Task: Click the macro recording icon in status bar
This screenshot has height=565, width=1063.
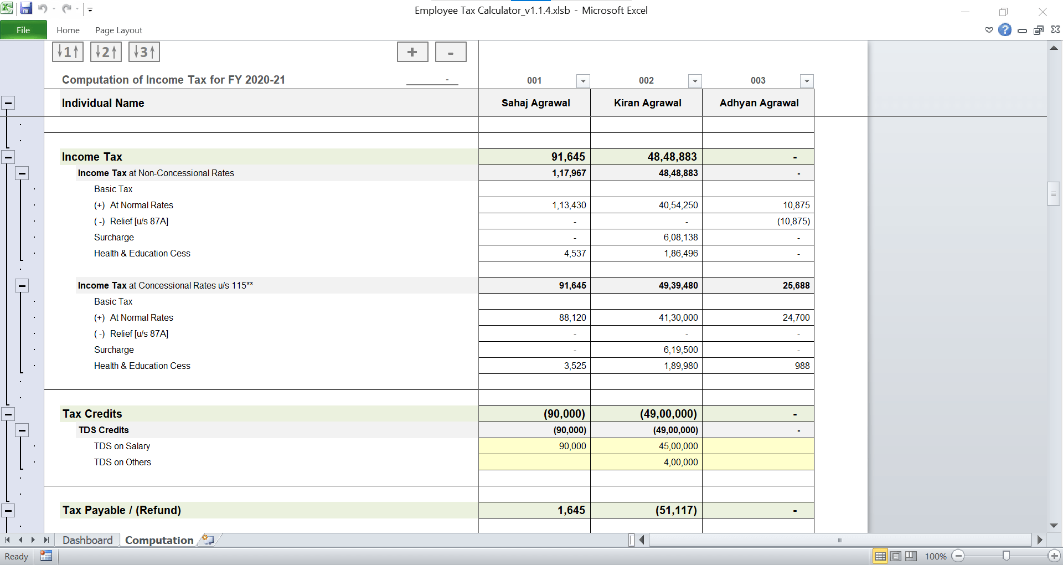Action: point(46,556)
